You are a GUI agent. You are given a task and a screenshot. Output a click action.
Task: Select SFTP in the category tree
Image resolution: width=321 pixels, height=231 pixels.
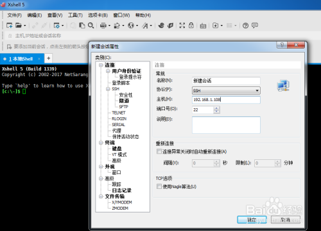pyautogui.click(x=124, y=107)
